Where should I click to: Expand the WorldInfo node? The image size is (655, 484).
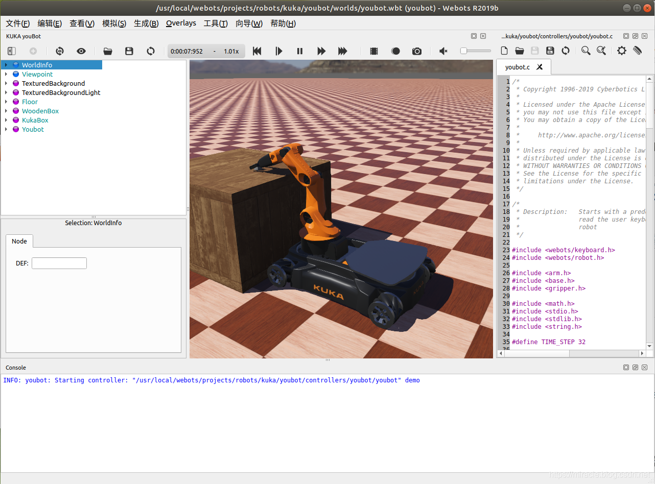pos(6,65)
